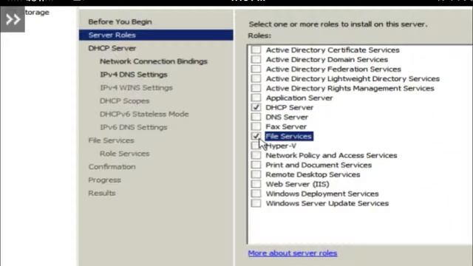
Task: Open File Services wizard step
Action: pyautogui.click(x=111, y=140)
